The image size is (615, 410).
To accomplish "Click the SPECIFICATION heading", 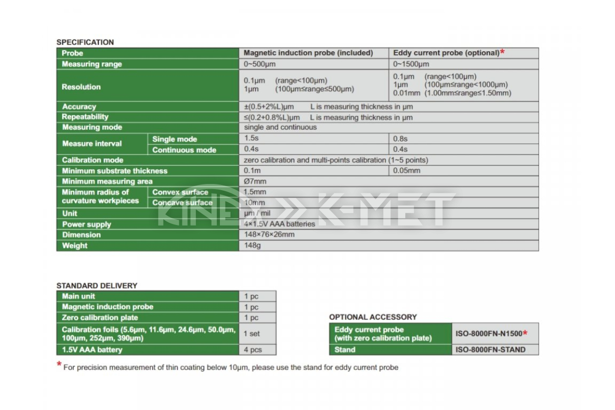I will pos(85,42).
